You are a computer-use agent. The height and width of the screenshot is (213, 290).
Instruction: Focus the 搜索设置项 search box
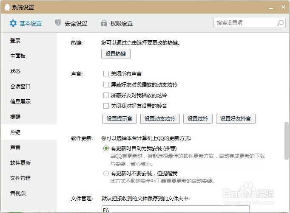coord(250,23)
